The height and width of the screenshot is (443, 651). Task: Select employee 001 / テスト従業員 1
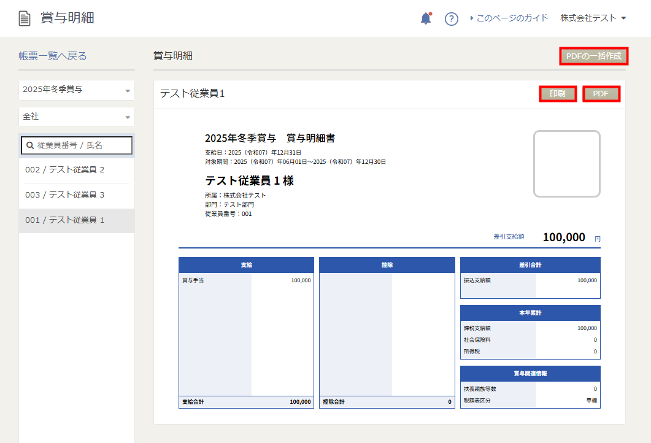pos(65,220)
